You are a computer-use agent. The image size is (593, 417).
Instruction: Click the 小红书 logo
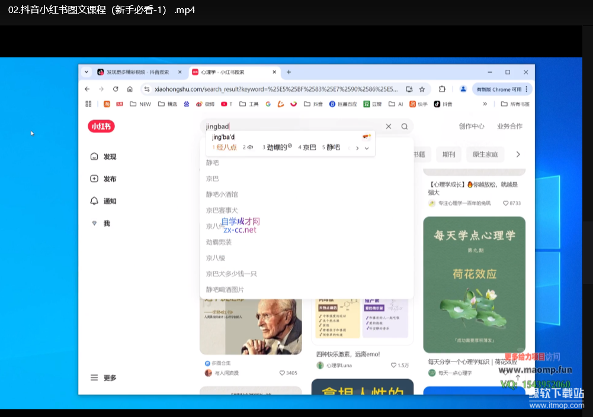pyautogui.click(x=101, y=126)
